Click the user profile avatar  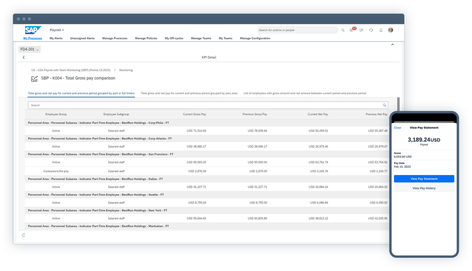(x=390, y=30)
